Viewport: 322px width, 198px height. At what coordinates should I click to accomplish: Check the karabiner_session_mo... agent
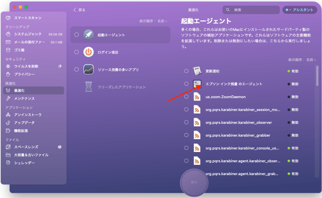coord(186,109)
